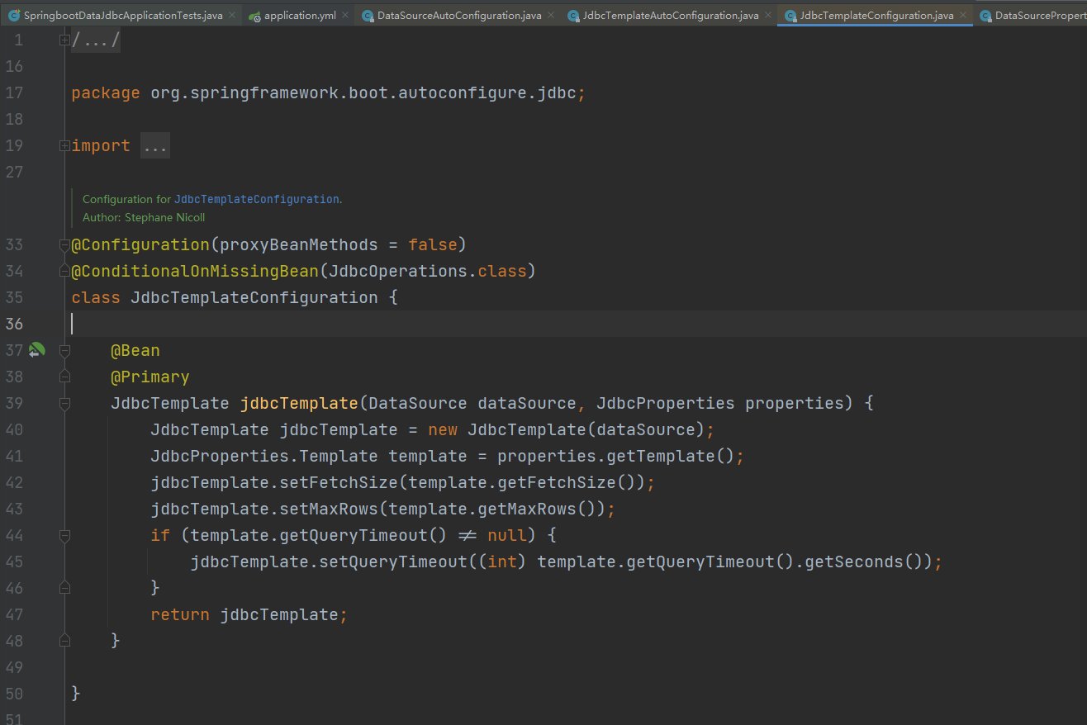Collapse the if block fold on line 44
The image size is (1087, 725).
[x=64, y=535]
